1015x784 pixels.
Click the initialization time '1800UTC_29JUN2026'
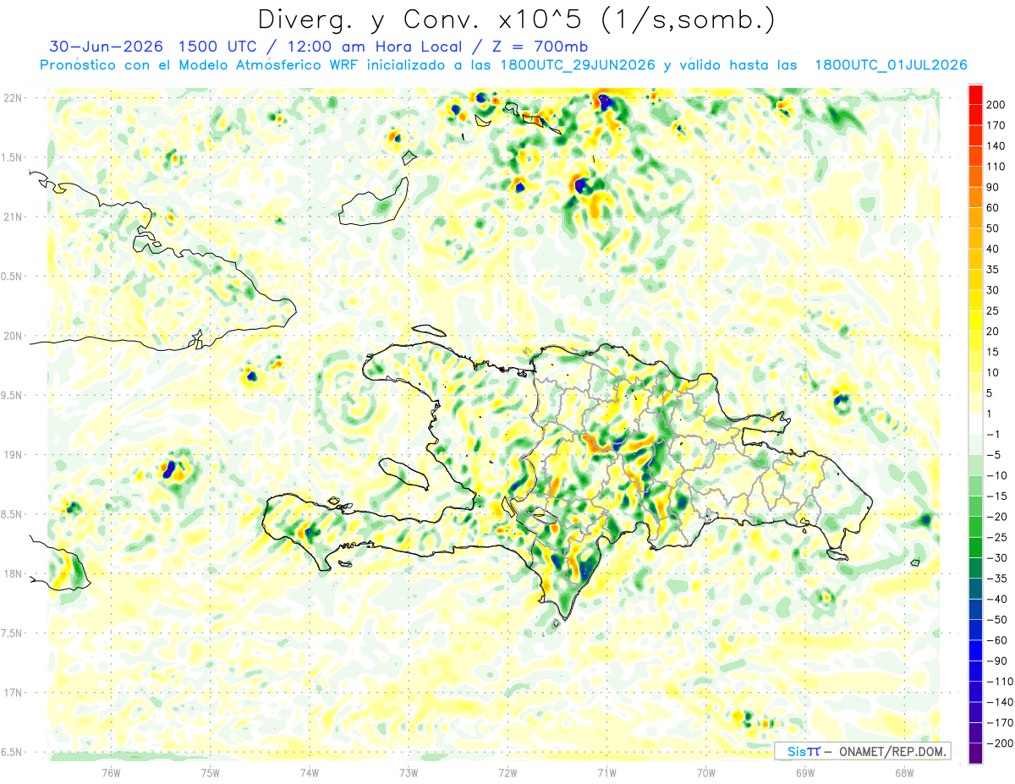tap(578, 65)
